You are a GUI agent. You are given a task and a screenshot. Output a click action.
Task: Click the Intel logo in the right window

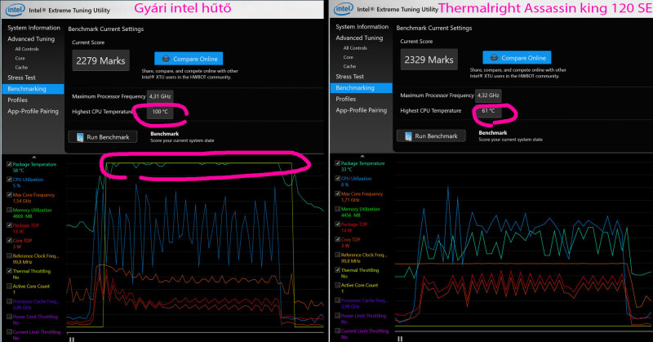tap(344, 9)
